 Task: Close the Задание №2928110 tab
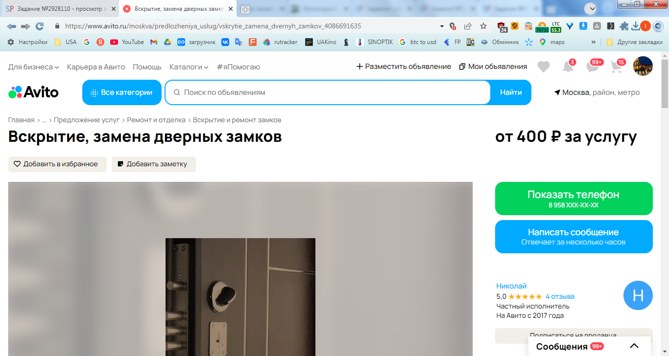tap(113, 9)
